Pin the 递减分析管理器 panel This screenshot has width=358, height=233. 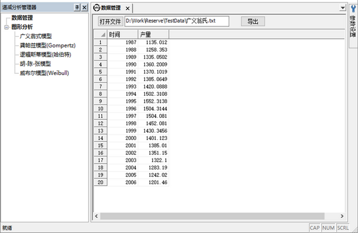coord(77,8)
